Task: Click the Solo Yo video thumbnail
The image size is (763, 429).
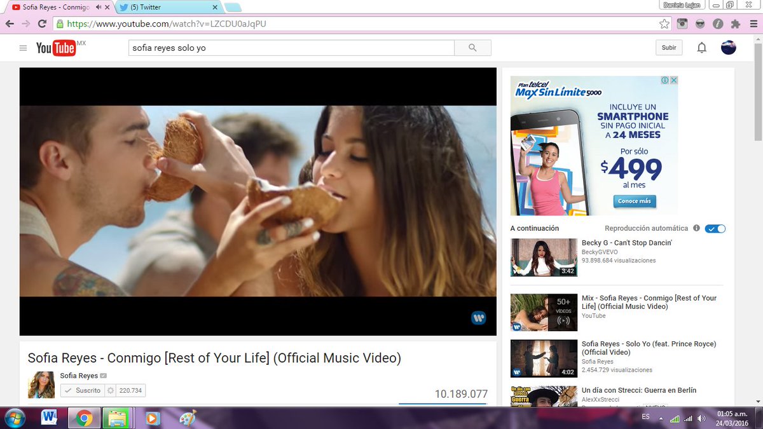Action: [544, 358]
